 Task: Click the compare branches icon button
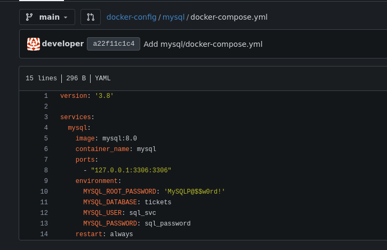click(91, 17)
